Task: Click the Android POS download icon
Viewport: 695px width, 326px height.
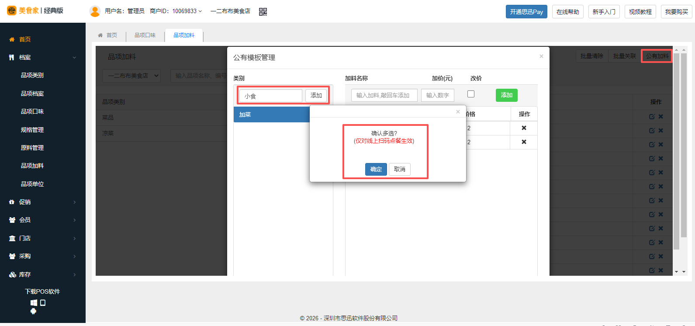Action: 33,311
